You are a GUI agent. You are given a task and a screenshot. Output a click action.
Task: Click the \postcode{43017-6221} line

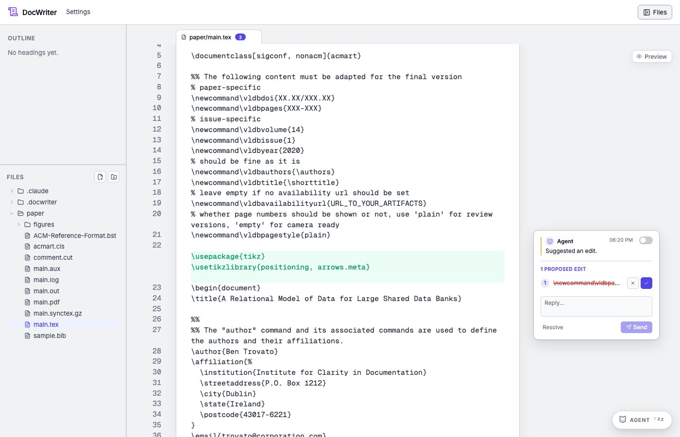245,415
